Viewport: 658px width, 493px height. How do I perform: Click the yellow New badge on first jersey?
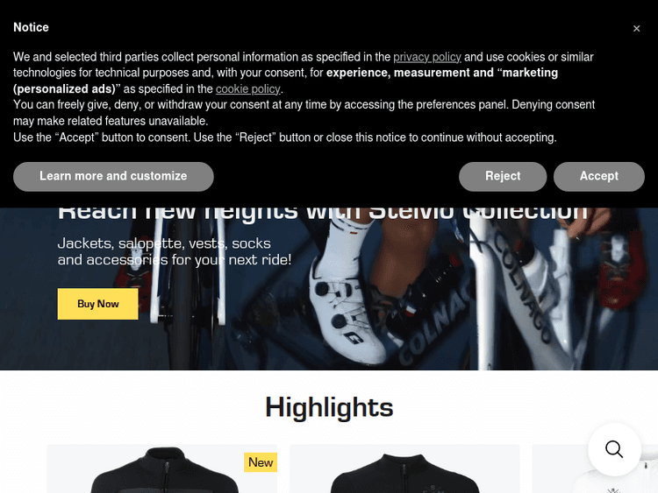(261, 462)
